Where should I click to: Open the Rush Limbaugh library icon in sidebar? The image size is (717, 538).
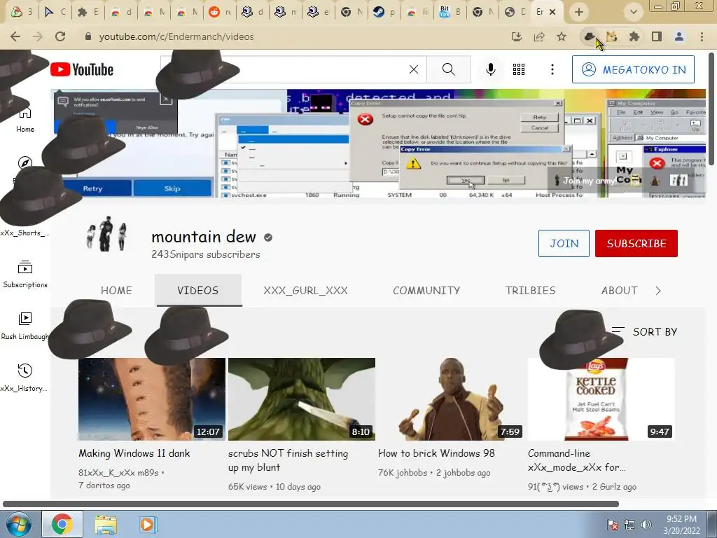tap(25, 319)
